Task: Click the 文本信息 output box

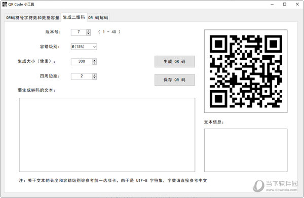Action: click(246, 150)
